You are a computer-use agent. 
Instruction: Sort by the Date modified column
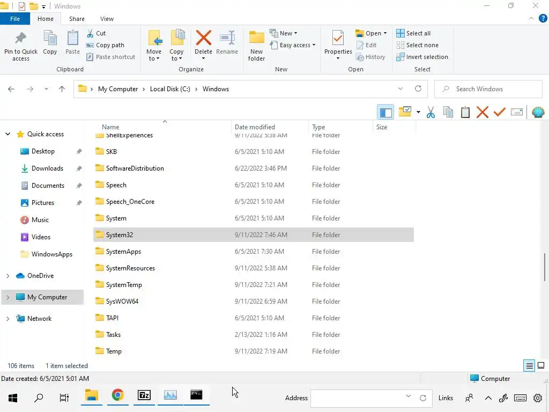pos(255,127)
